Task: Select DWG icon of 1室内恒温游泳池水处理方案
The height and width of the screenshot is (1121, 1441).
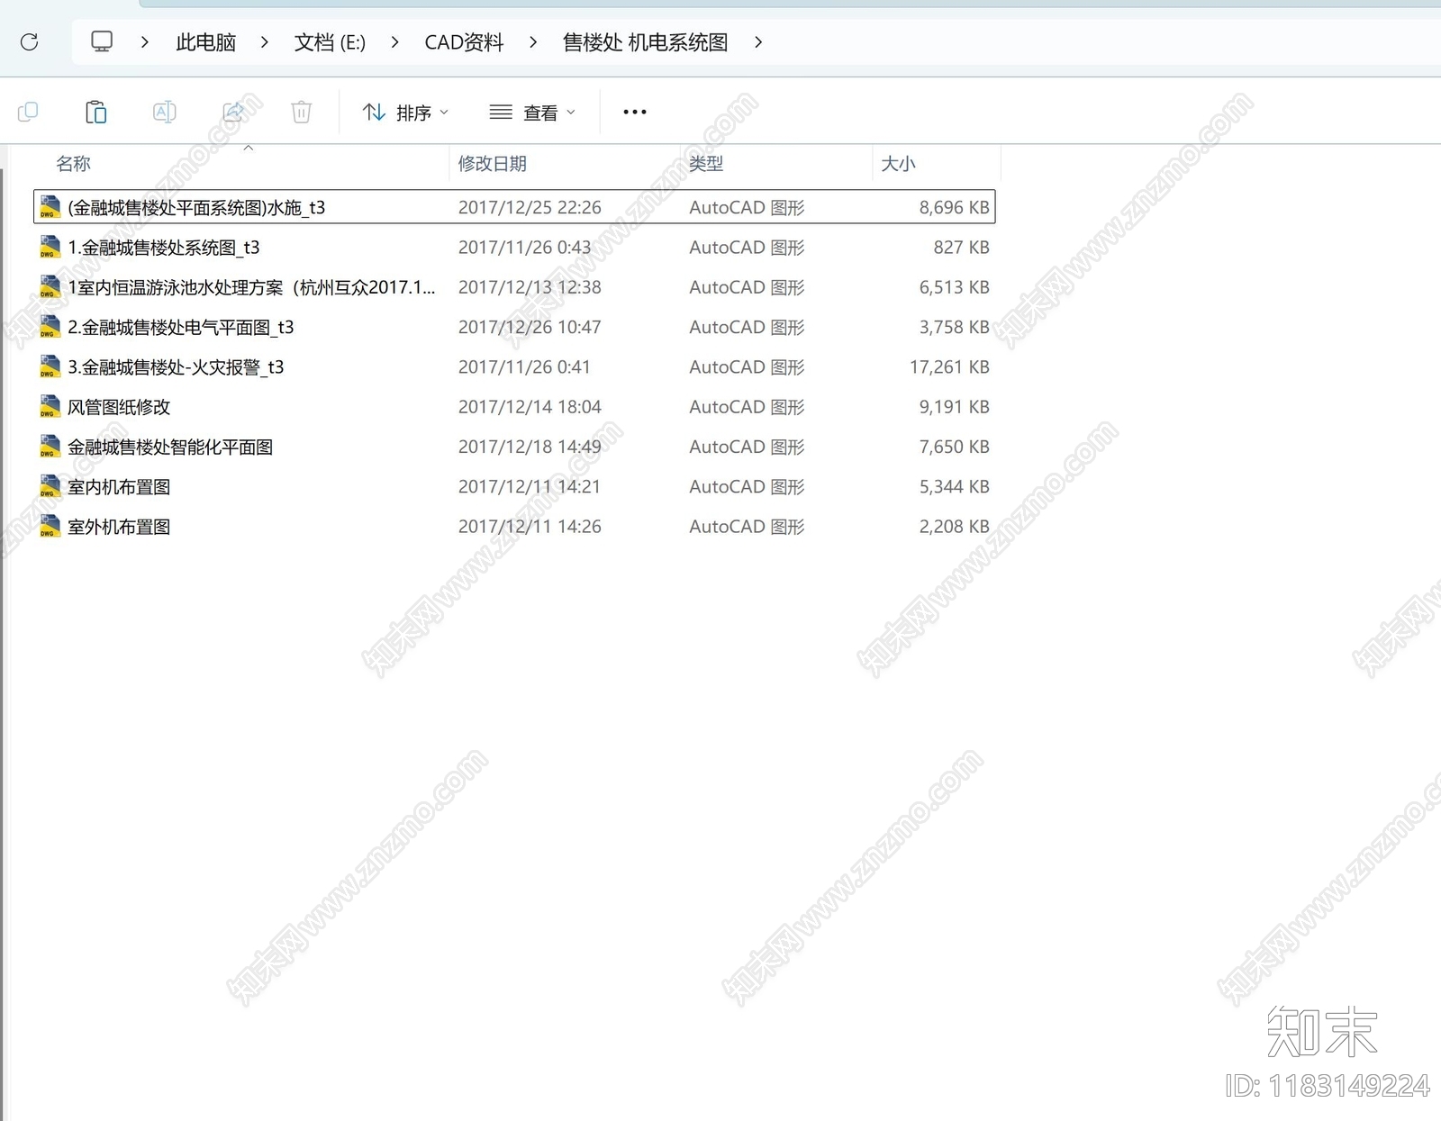Action: [x=50, y=287]
